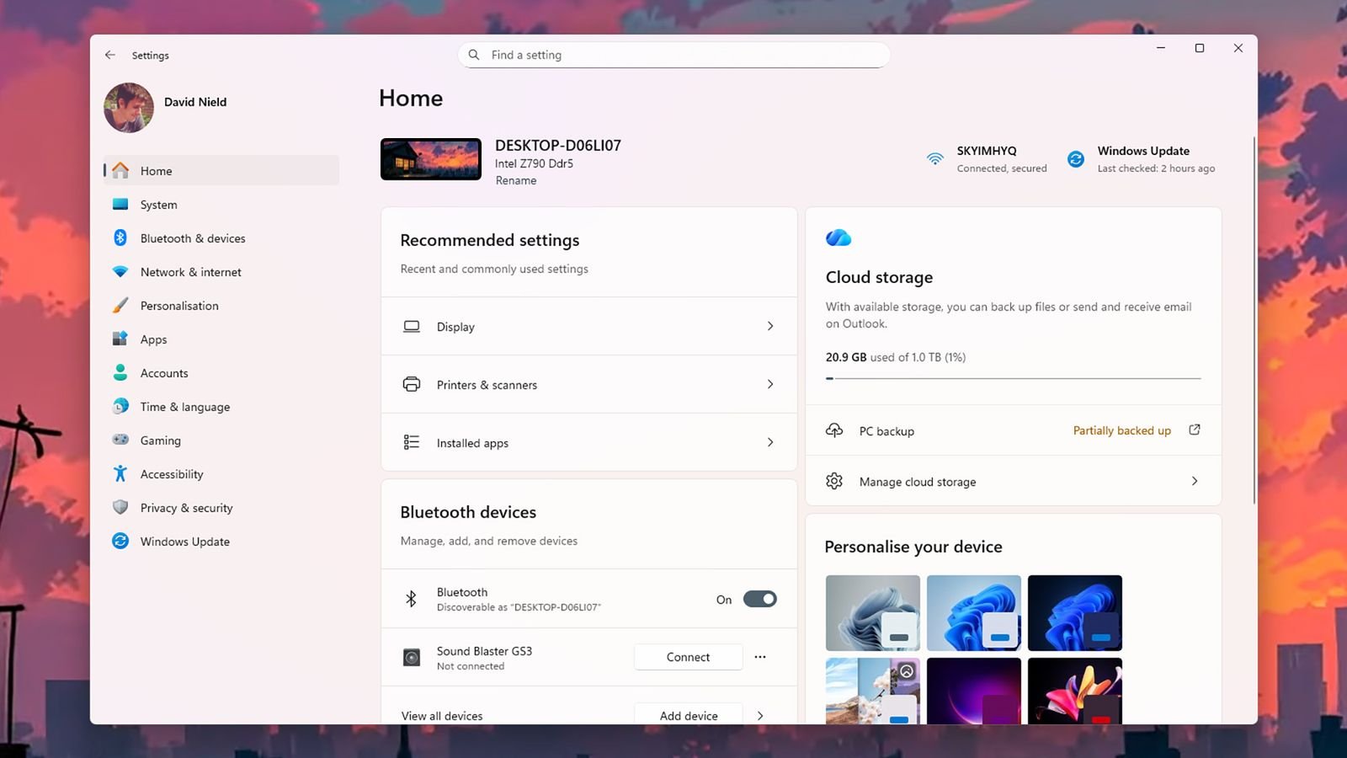Select the dark blue bloom theme

1075,613
